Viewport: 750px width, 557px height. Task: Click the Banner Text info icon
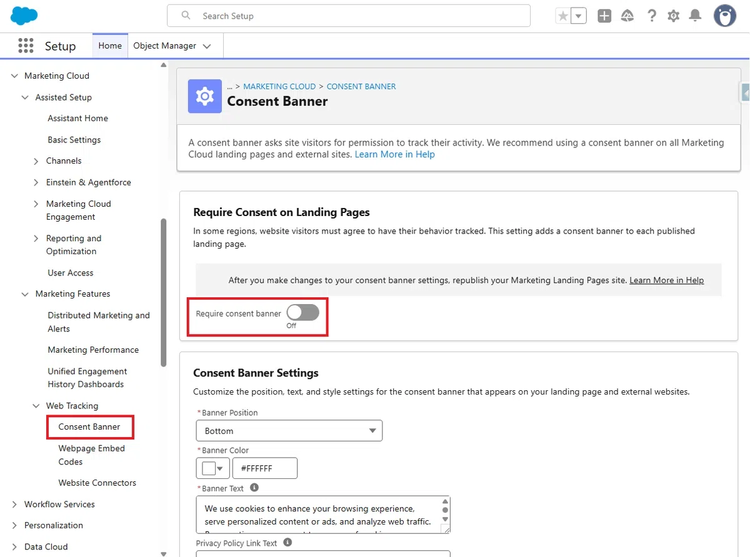(x=254, y=488)
